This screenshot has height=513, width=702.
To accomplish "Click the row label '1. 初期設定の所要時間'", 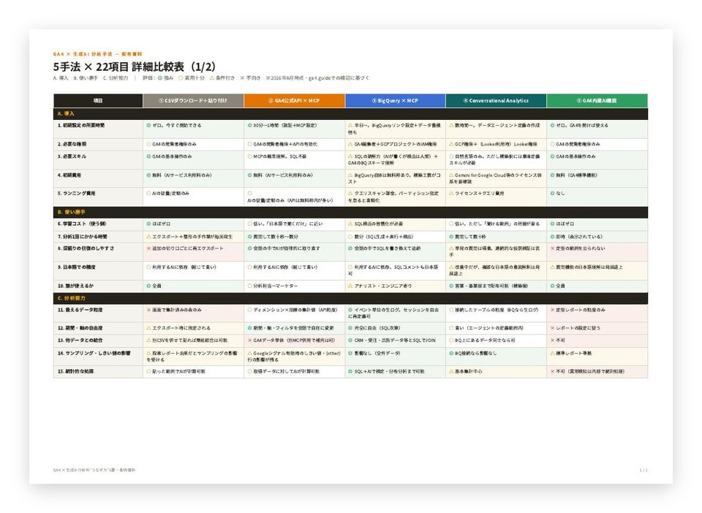I will pyautogui.click(x=81, y=126).
